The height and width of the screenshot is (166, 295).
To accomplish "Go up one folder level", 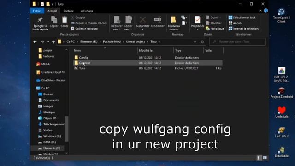I will (x=53, y=42).
